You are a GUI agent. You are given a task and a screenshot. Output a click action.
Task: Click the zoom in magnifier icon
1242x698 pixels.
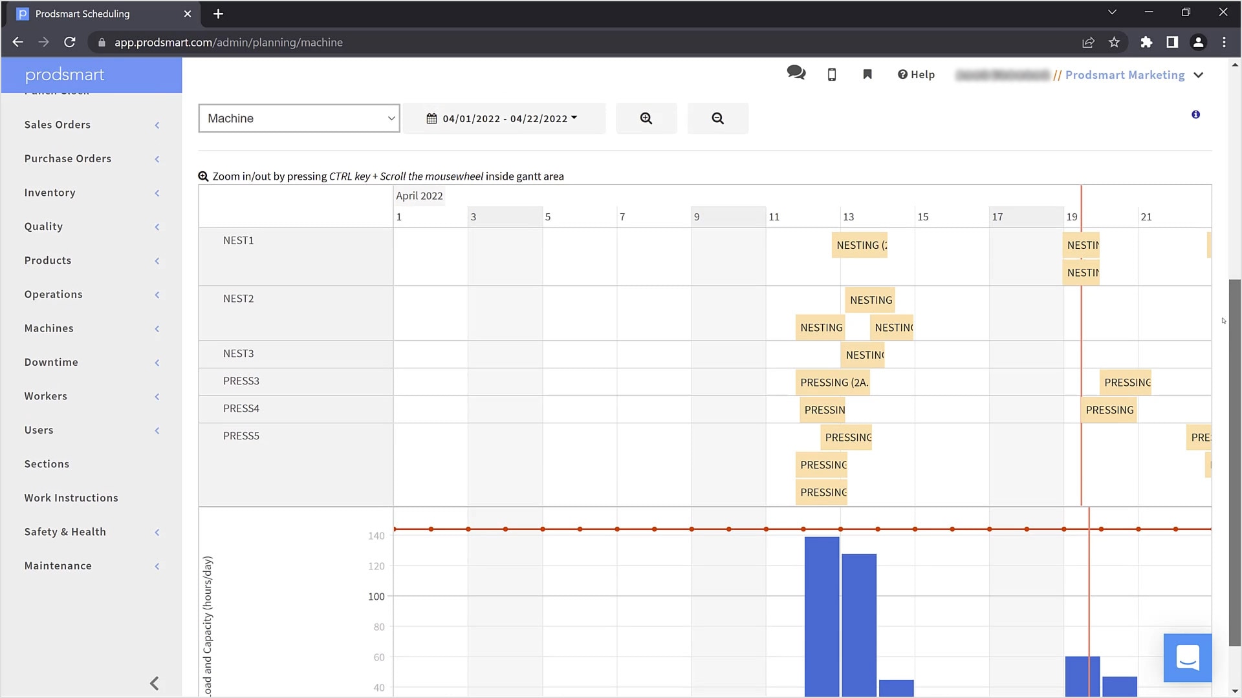click(x=647, y=118)
